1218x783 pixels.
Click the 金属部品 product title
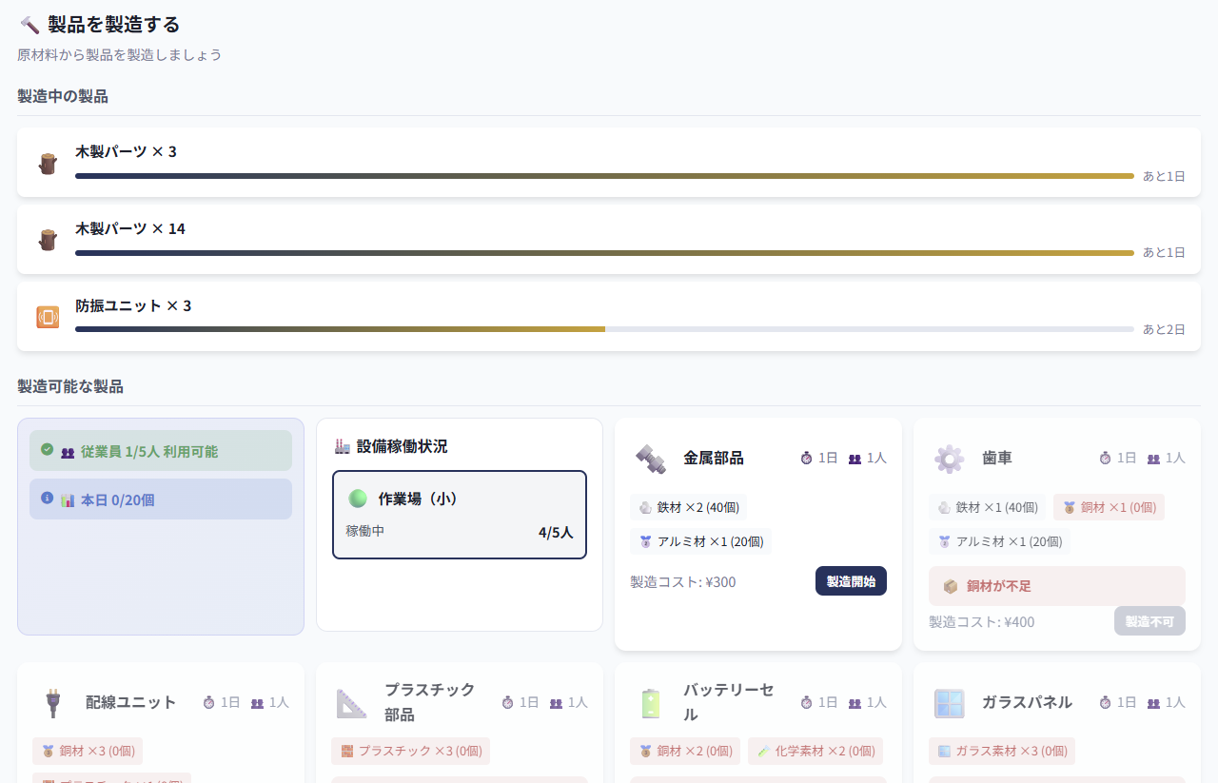[x=714, y=458]
